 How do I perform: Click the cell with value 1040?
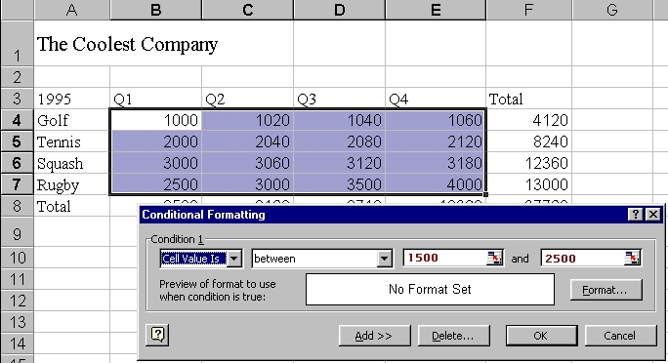click(340, 120)
